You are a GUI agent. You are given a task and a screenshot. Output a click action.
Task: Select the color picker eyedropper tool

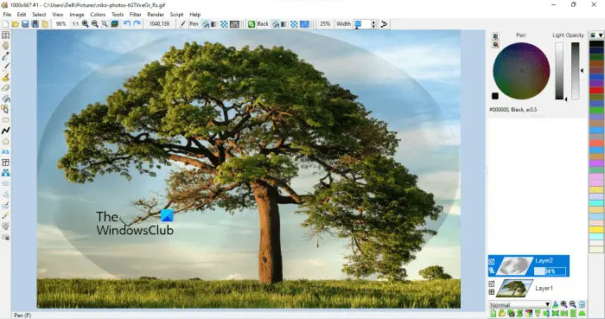click(5, 56)
